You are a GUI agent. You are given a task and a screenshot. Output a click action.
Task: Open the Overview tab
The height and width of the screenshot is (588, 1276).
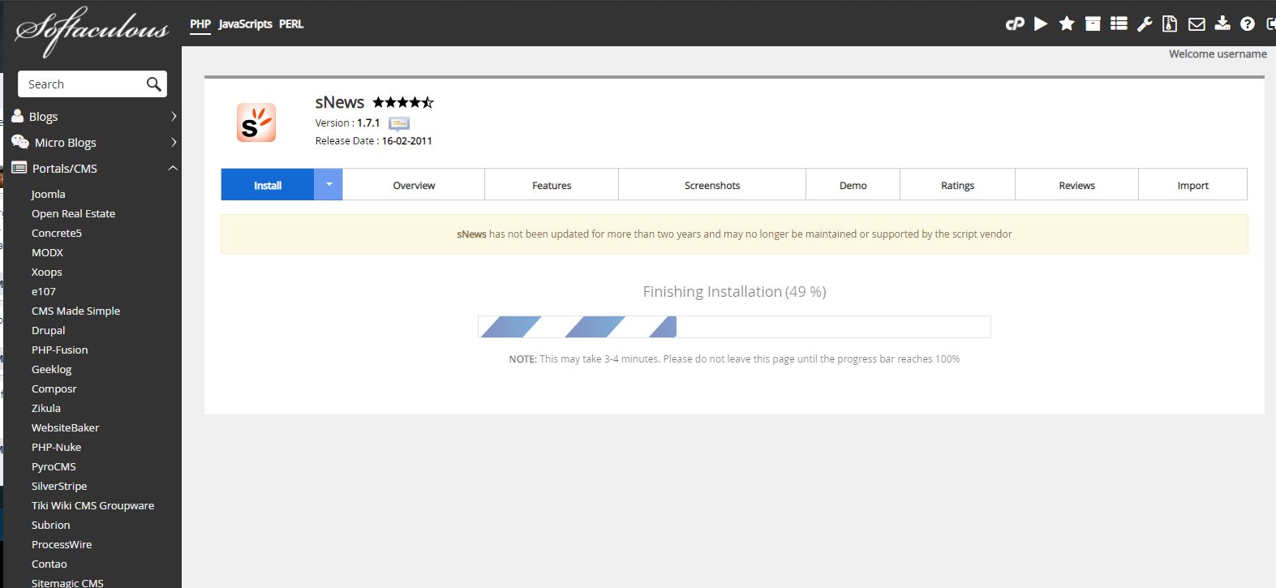click(x=414, y=185)
